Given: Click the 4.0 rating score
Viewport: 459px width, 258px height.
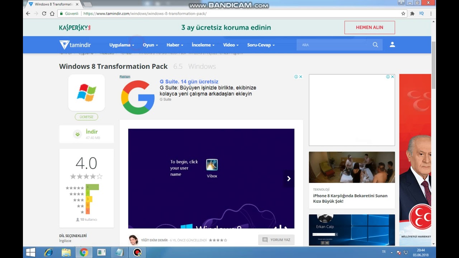Looking at the screenshot, I should (86, 163).
